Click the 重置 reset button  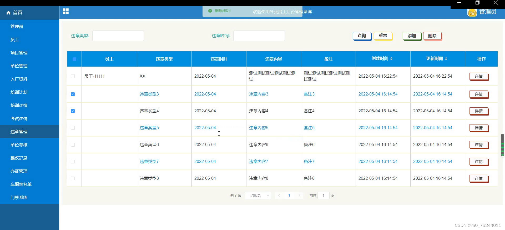pos(383,36)
